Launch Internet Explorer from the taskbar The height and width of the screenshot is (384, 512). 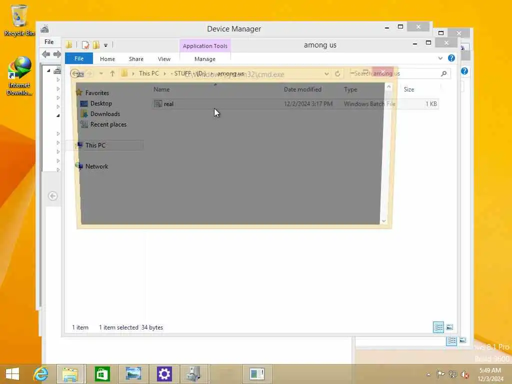coord(41,374)
